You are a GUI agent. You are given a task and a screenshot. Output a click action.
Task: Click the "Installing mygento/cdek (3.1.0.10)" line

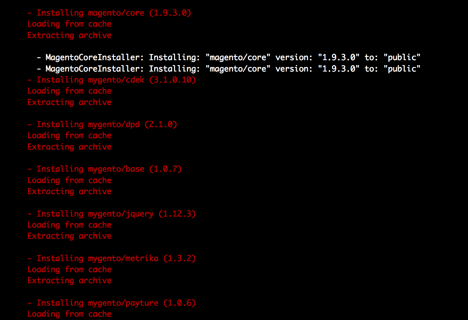pos(111,80)
